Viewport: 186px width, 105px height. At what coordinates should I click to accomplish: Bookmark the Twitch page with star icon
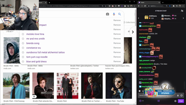pyautogui.click(x=170, y=6)
